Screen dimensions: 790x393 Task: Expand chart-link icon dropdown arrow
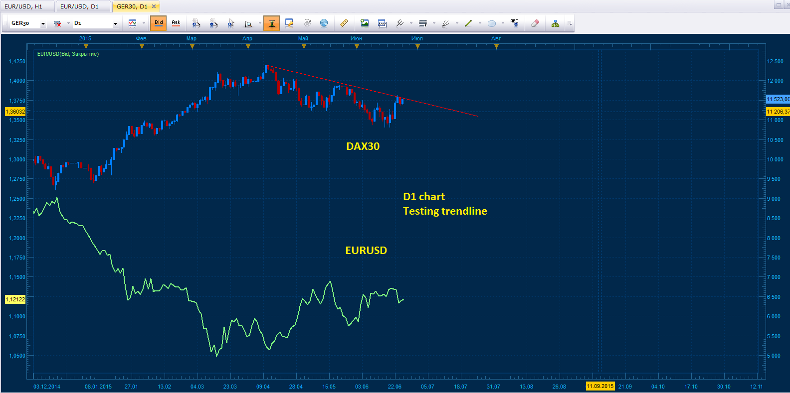pos(68,23)
